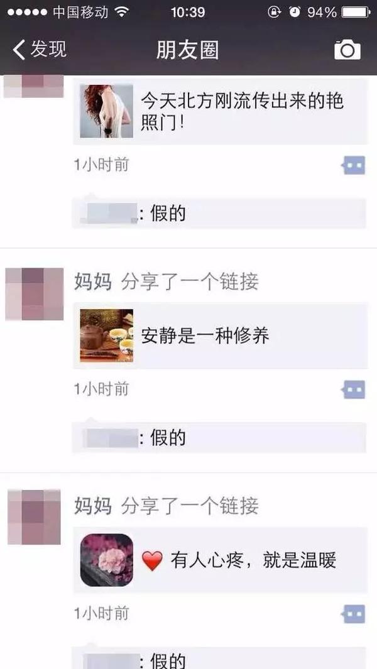The width and height of the screenshot is (377, 669).
Task: Tap the red-haired woman thumbnail
Action: [x=107, y=111]
